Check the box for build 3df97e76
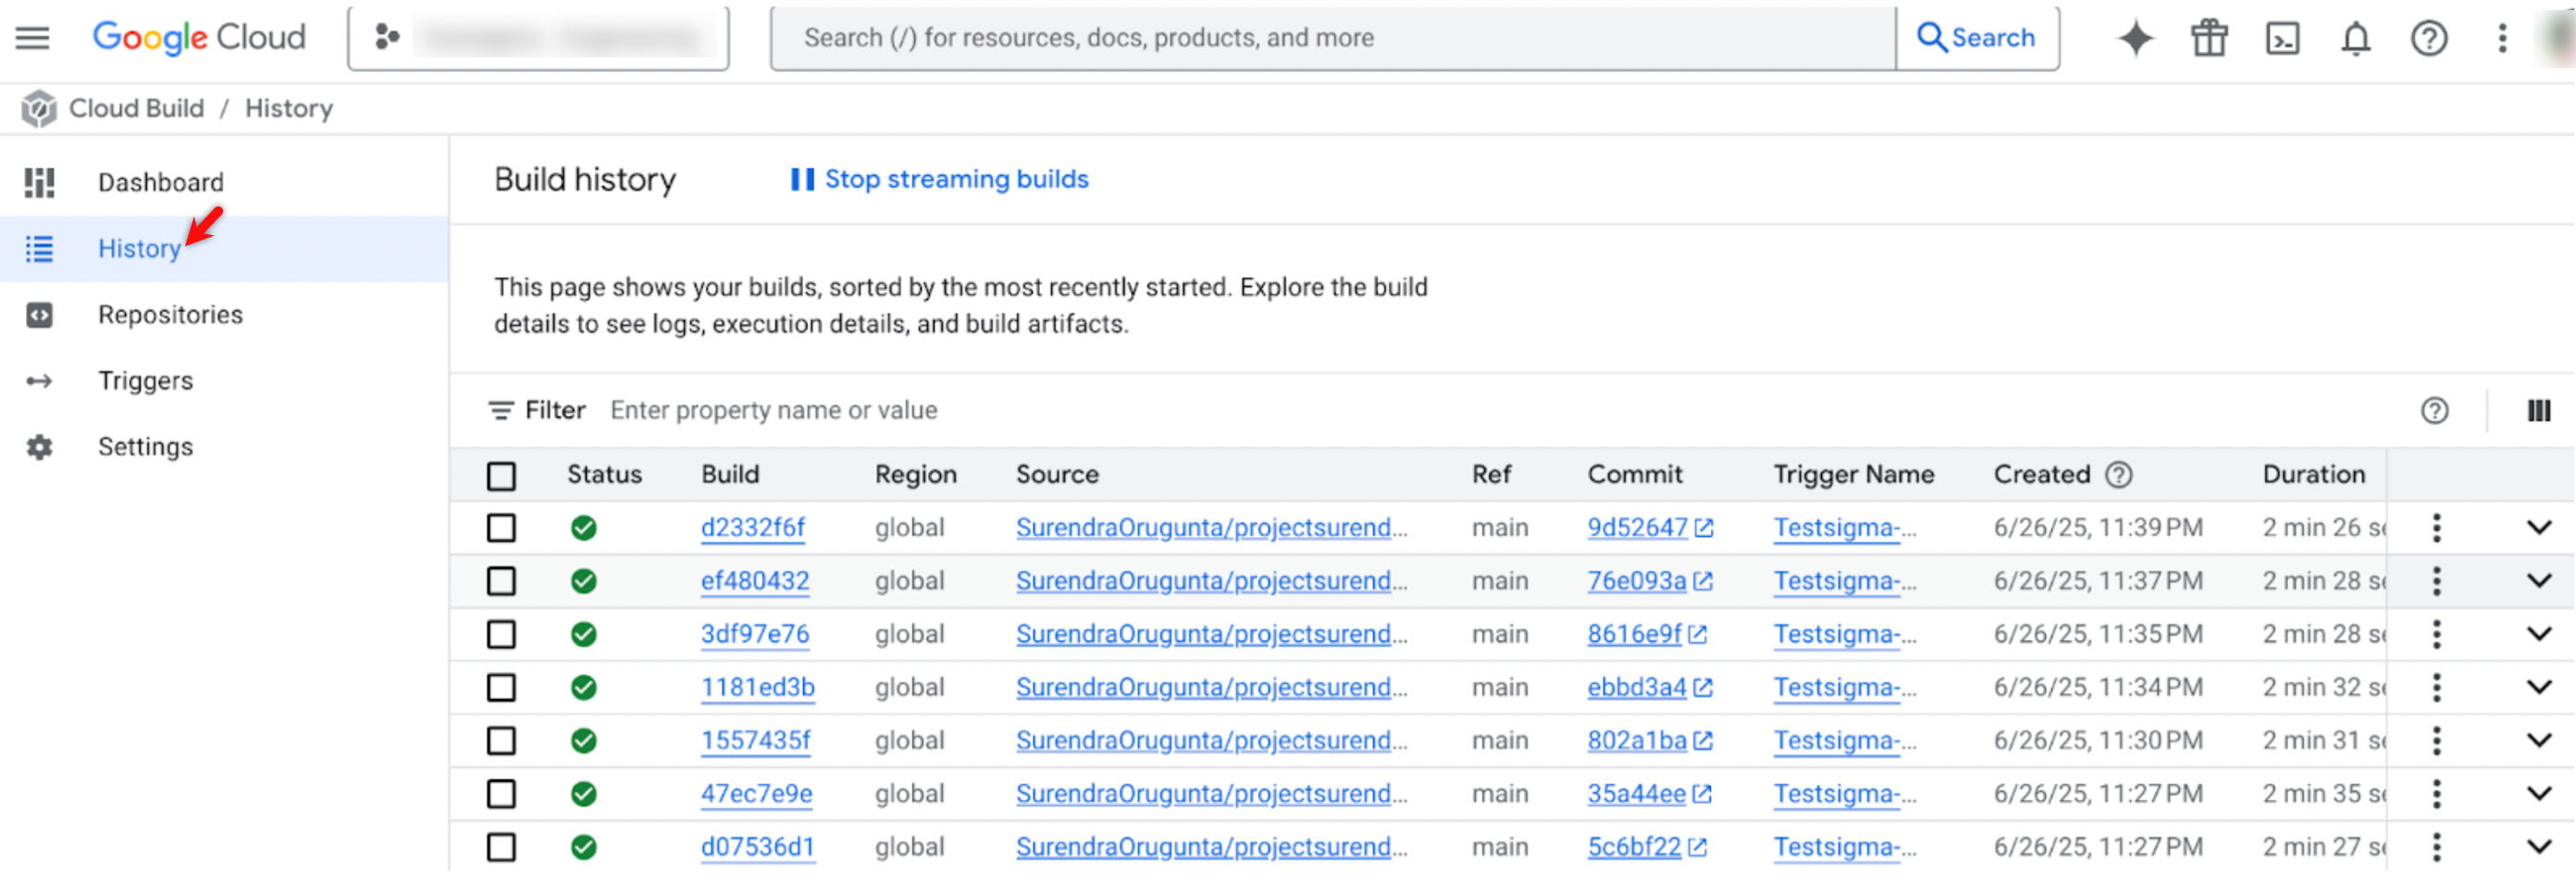 pyautogui.click(x=501, y=634)
